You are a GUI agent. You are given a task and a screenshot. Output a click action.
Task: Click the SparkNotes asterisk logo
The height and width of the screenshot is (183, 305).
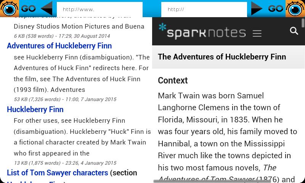pyautogui.click(x=162, y=27)
